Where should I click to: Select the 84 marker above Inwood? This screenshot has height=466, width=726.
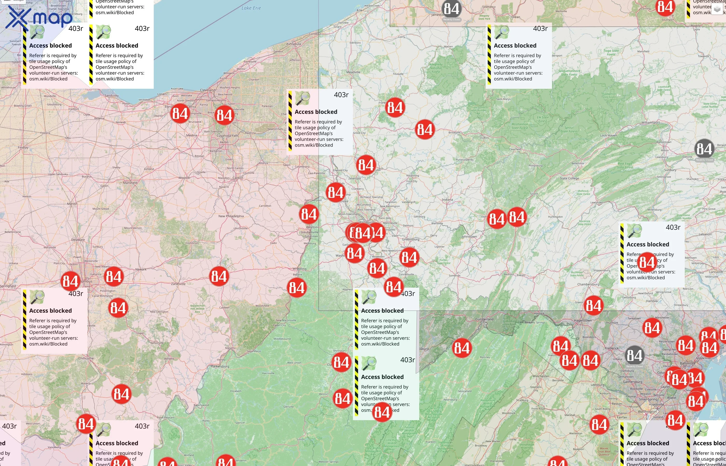point(561,346)
